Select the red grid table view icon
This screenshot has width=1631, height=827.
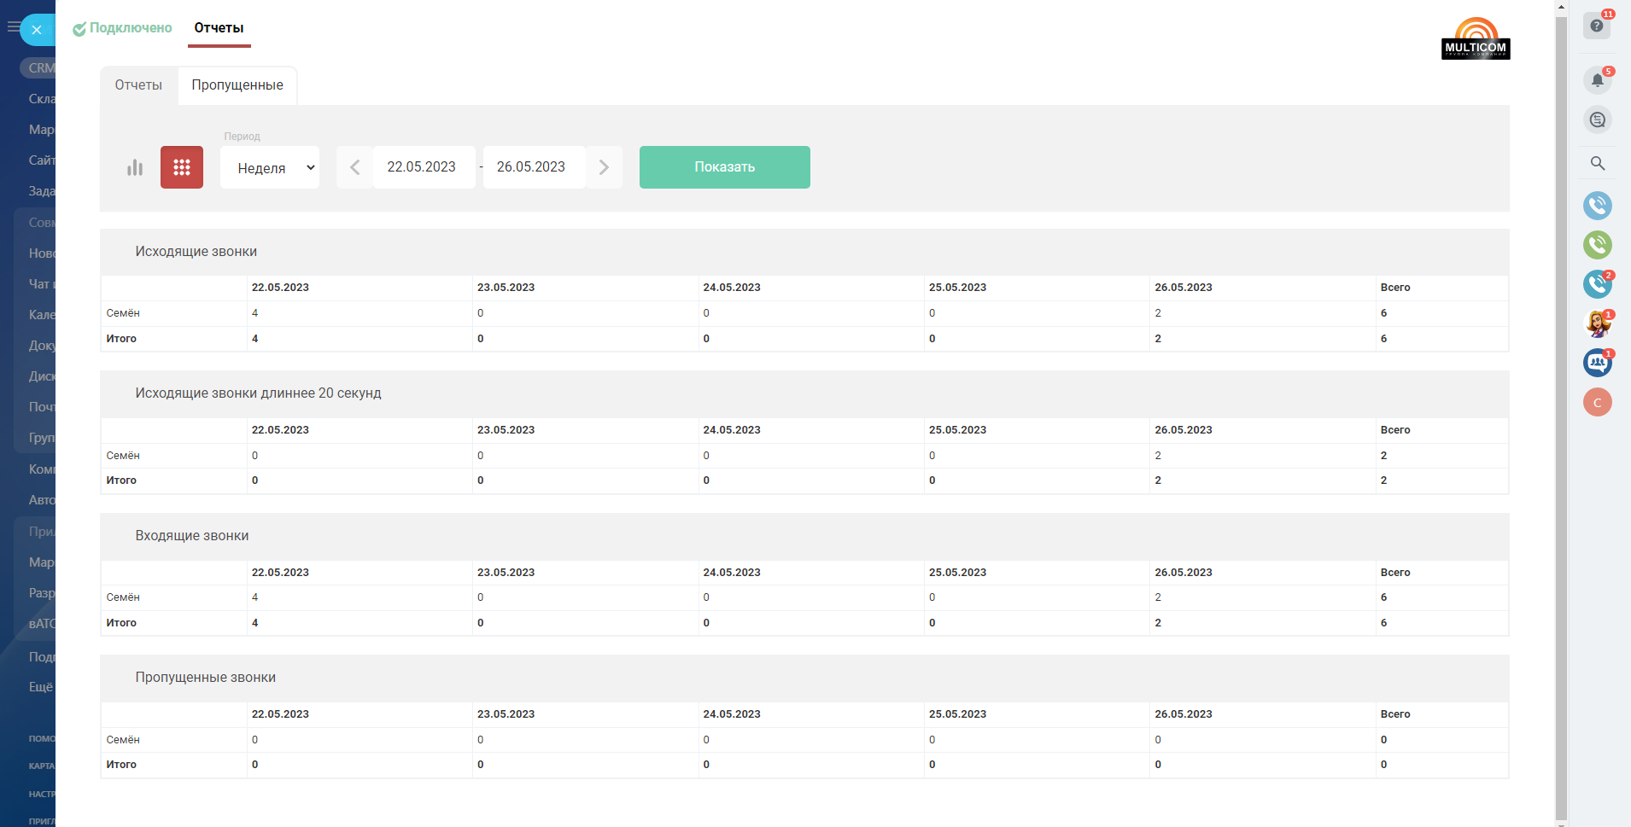click(182, 167)
